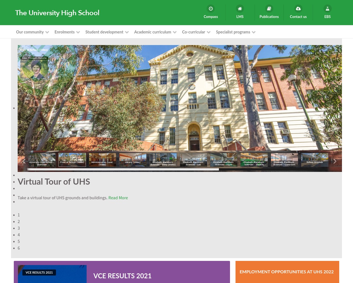Screen dimensions: 353x283
Task: Open the EBS flask icon
Action: (x=327, y=9)
